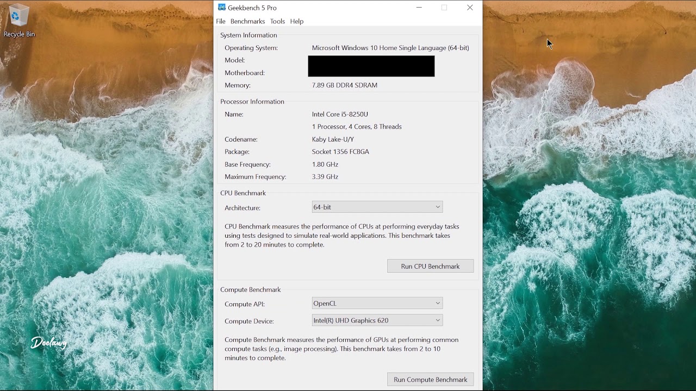
Task: Click the 7.89 GB DDR4 SDRAM value
Action: (345, 85)
